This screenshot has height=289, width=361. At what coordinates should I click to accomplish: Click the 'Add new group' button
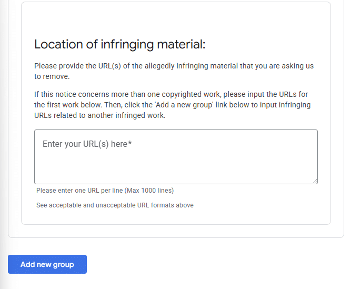click(47, 264)
